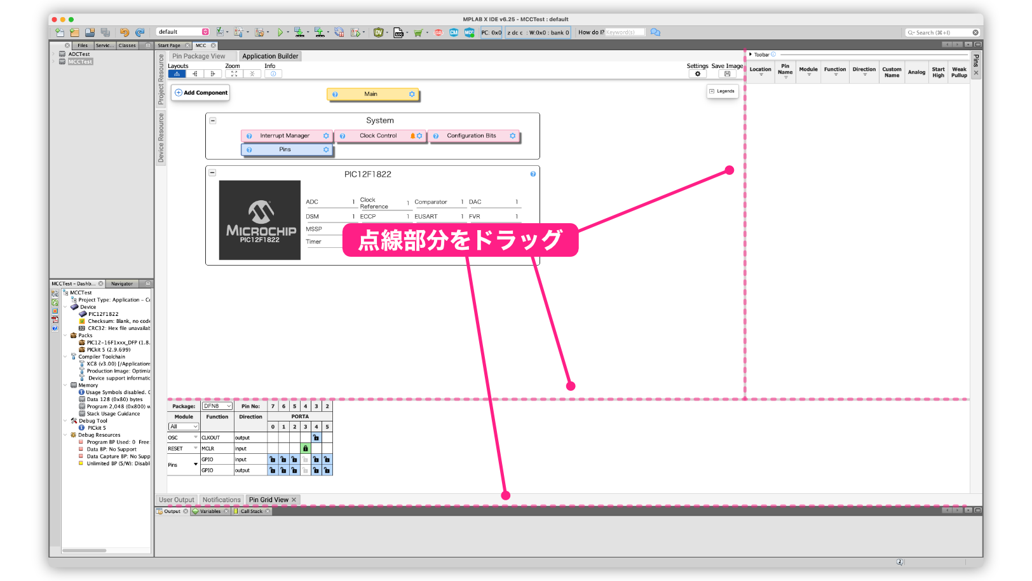Open the Module All filter dropdown
1032x581 pixels.
point(184,427)
